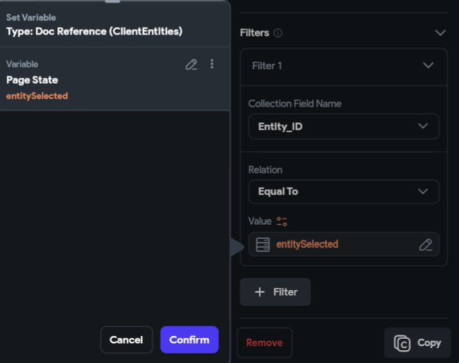Screen dimensions: 459x363
Task: Click the plus icon on the Filter button
Action: [259, 292]
